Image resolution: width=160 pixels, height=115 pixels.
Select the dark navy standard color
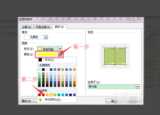[70, 95]
